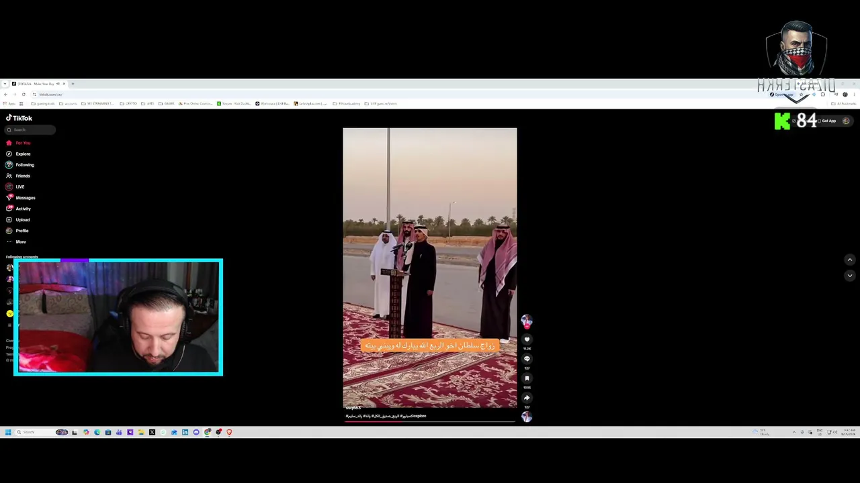Pause the playing TikTok video
Image resolution: width=860 pixels, height=483 pixels.
pyautogui.click(x=430, y=268)
